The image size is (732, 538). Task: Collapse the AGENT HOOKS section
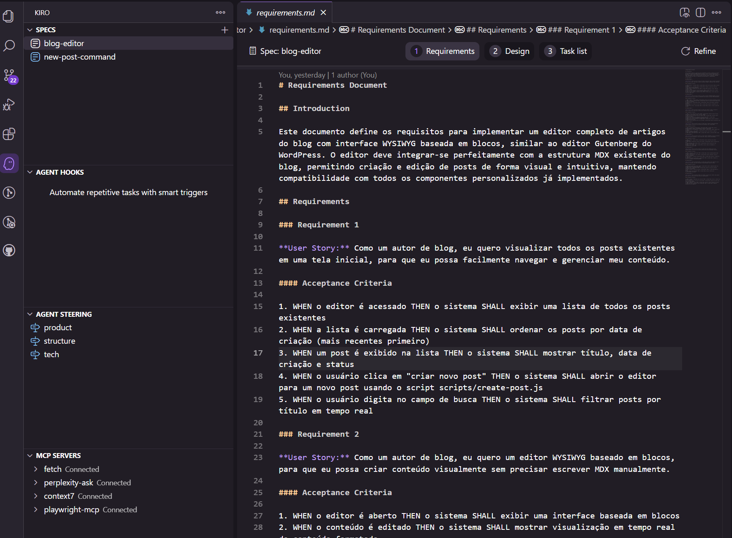click(30, 172)
